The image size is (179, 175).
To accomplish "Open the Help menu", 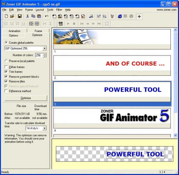I will [x=68, y=10].
